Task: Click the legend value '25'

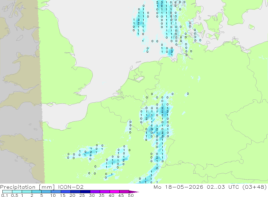Action: coord(82,195)
